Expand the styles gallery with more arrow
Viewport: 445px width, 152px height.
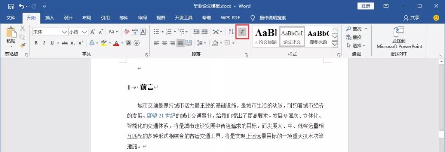tap(335, 44)
